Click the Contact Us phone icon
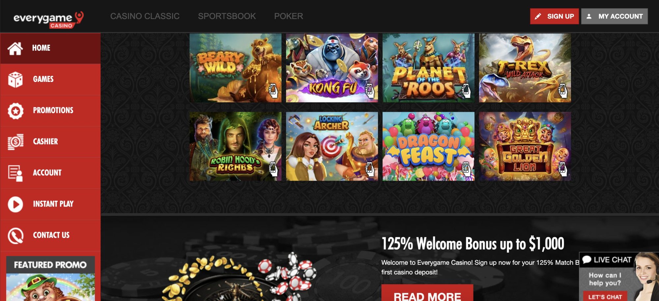The height and width of the screenshot is (301, 659). tap(15, 236)
